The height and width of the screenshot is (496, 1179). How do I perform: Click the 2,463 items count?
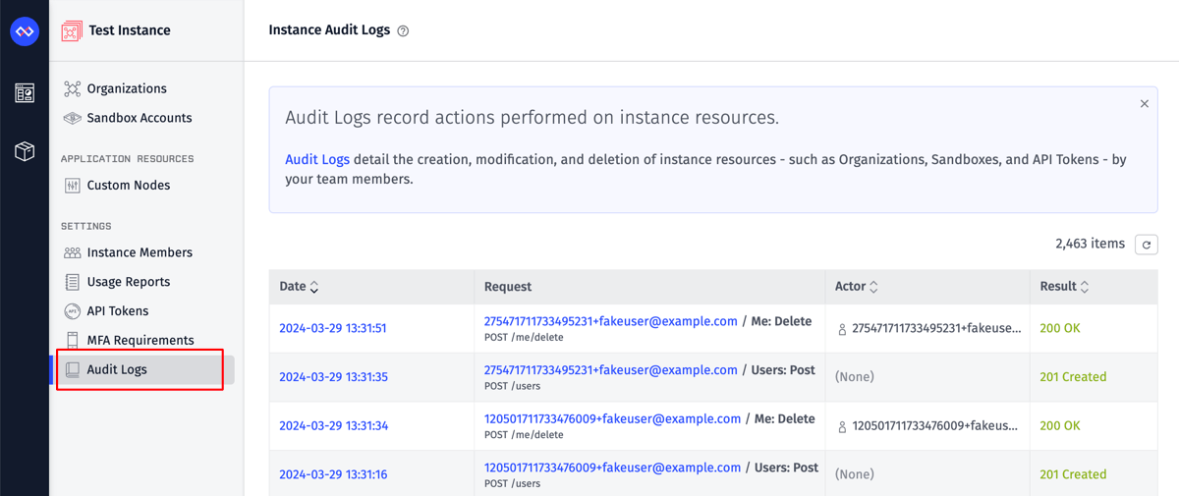click(1091, 244)
